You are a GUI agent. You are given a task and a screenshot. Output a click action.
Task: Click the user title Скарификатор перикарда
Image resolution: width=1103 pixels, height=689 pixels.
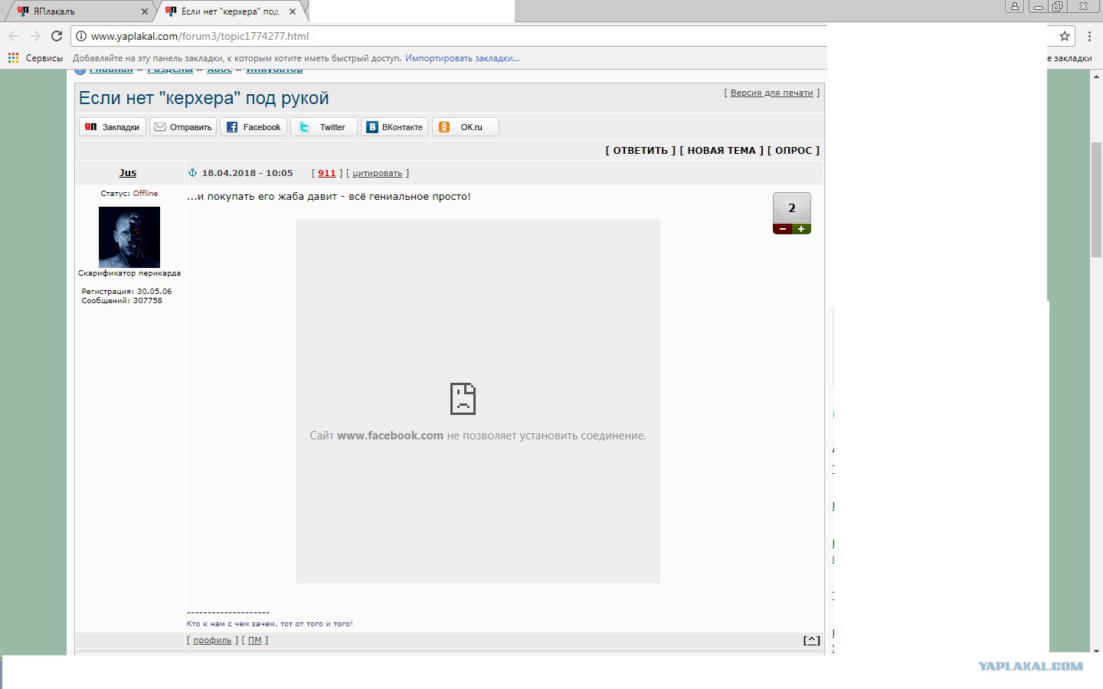[x=129, y=273]
